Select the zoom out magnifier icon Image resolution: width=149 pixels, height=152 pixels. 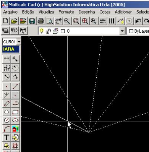pos(67,21)
